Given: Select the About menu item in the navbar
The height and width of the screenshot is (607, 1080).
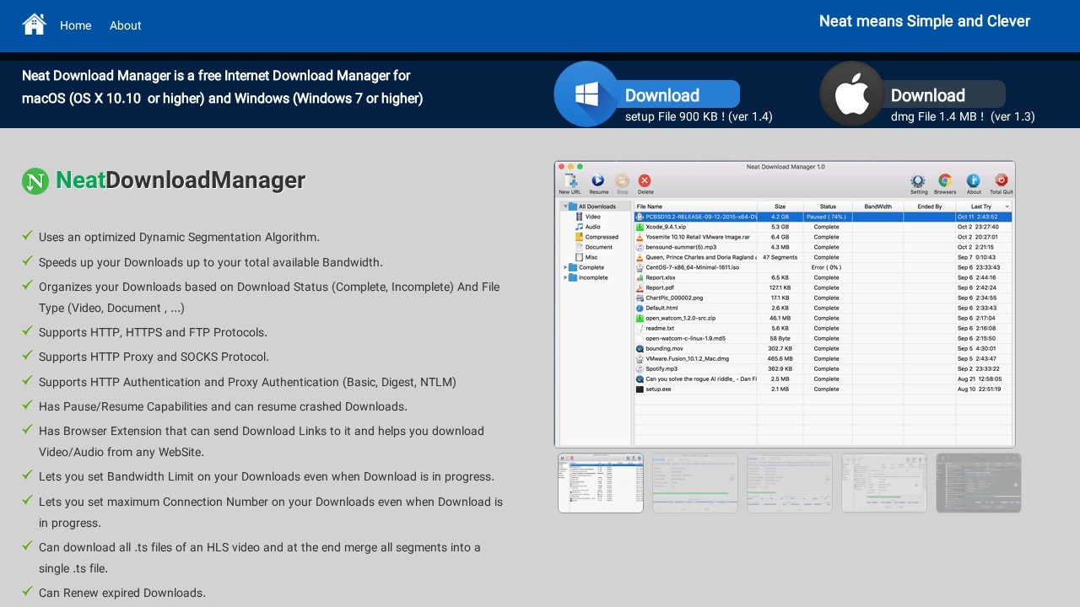Looking at the screenshot, I should tap(125, 25).
